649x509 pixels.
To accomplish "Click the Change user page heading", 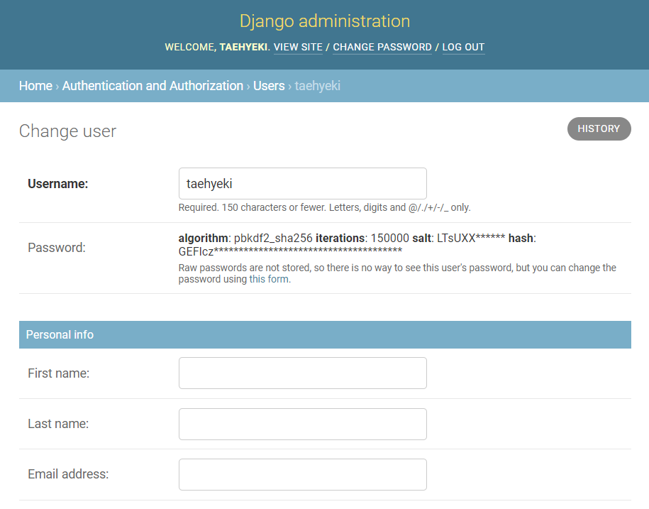I will (67, 131).
